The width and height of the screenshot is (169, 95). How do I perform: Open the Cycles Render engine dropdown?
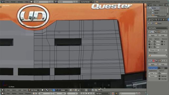coord(87,2)
